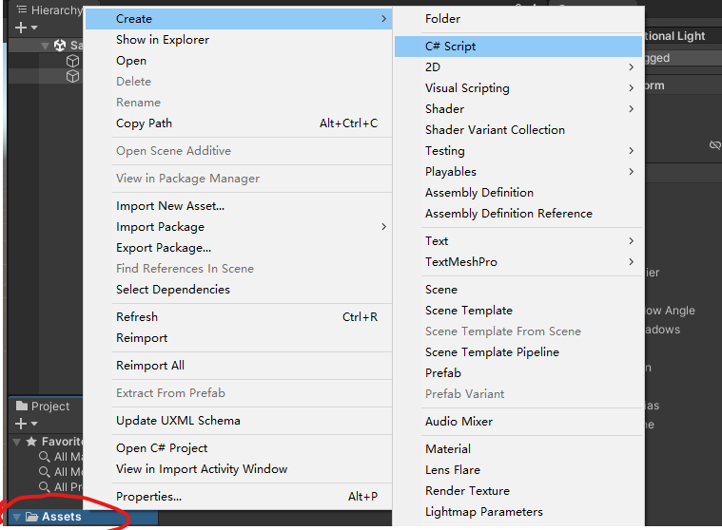This screenshot has width=722, height=530.
Task: Select the first cube GameObject icon in Hierarchy
Action: click(x=72, y=61)
